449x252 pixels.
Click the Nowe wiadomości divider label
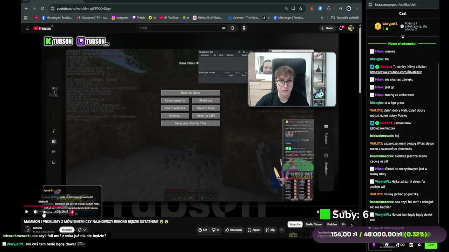pos(402,44)
